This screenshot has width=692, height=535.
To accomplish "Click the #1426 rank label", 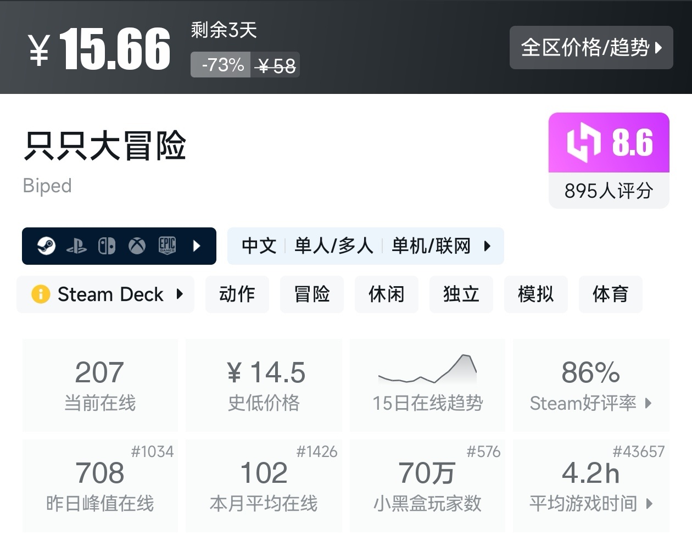I will [317, 452].
